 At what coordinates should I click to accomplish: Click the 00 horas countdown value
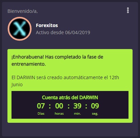[59, 106]
